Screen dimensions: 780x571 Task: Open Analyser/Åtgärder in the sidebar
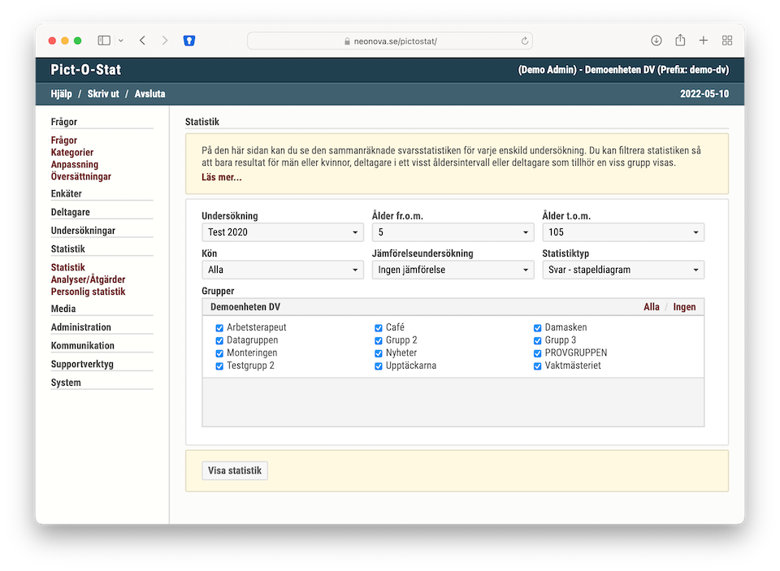(x=88, y=279)
